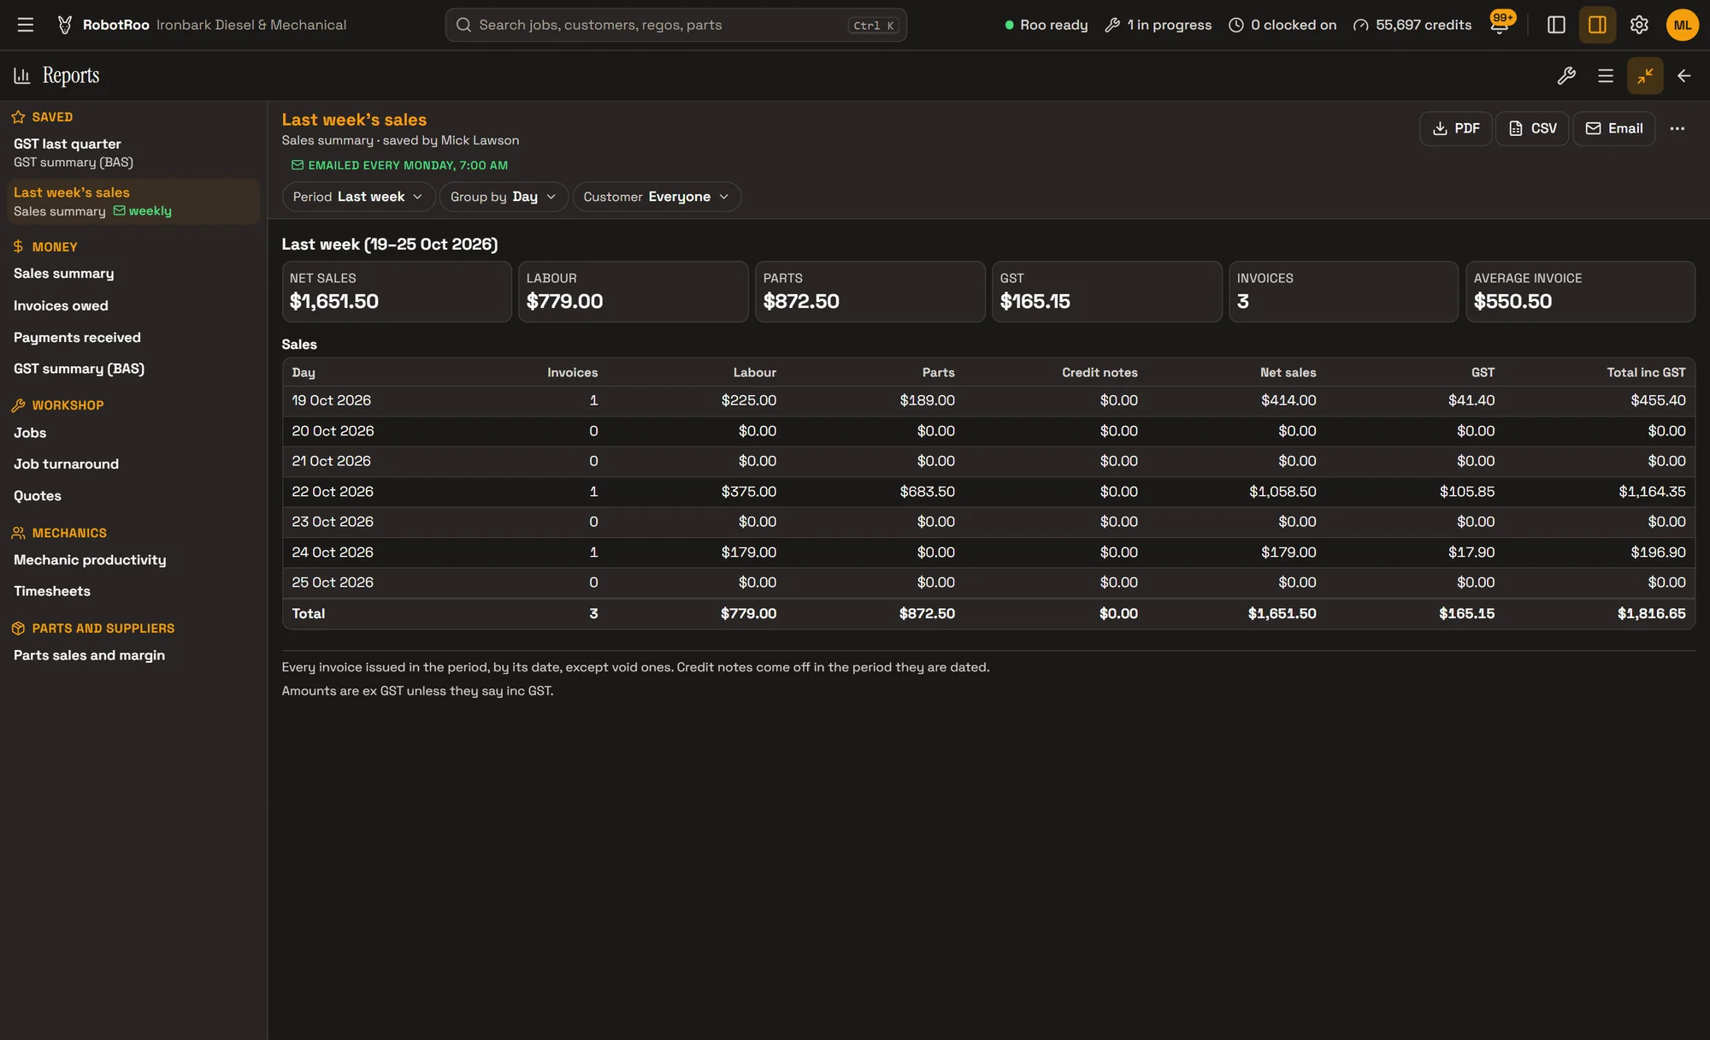
Task: Open the Mechanic productivity report
Action: point(90,559)
